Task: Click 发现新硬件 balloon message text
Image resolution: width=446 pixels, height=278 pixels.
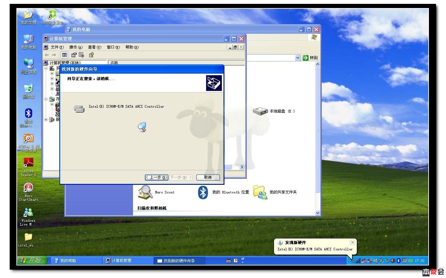Action: (x=315, y=249)
